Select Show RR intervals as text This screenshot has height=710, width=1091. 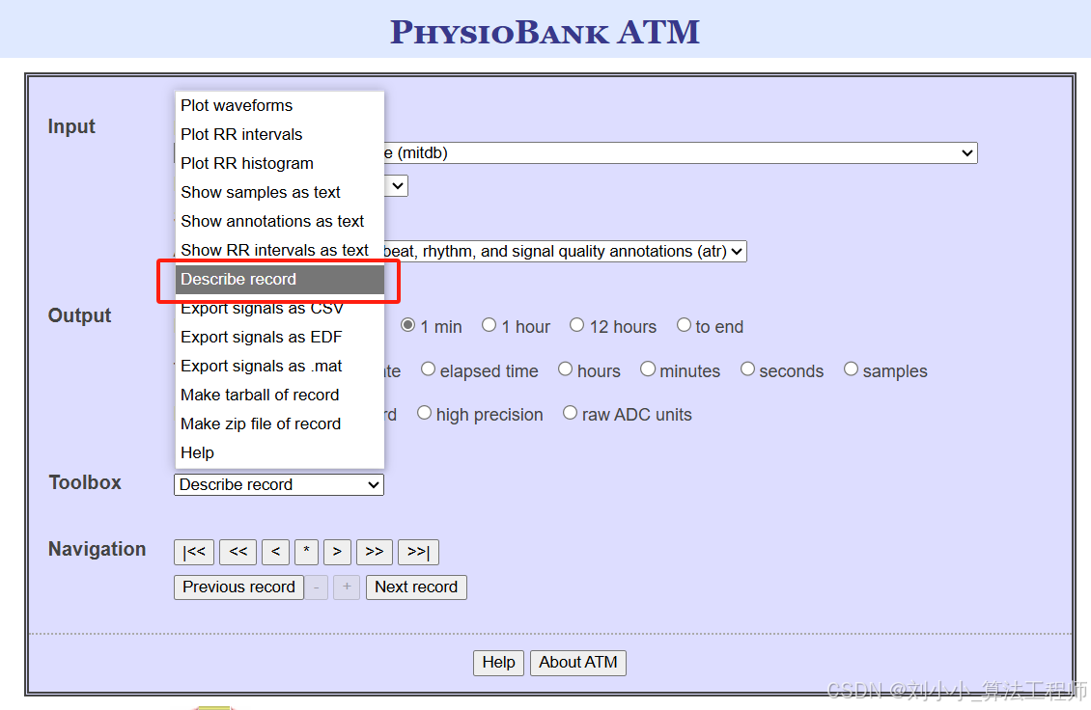pos(279,251)
